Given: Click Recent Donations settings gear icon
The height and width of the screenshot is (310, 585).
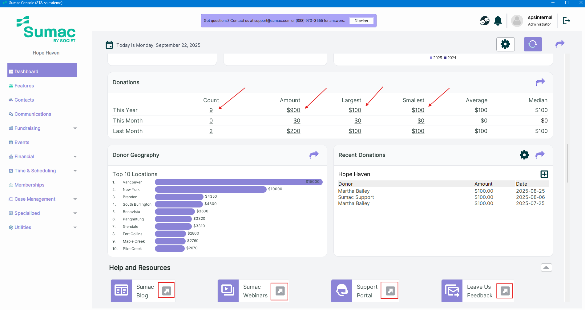Looking at the screenshot, I should click(524, 155).
